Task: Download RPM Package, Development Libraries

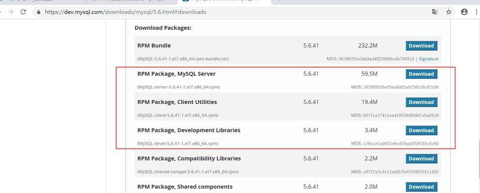Action: [x=421, y=130]
